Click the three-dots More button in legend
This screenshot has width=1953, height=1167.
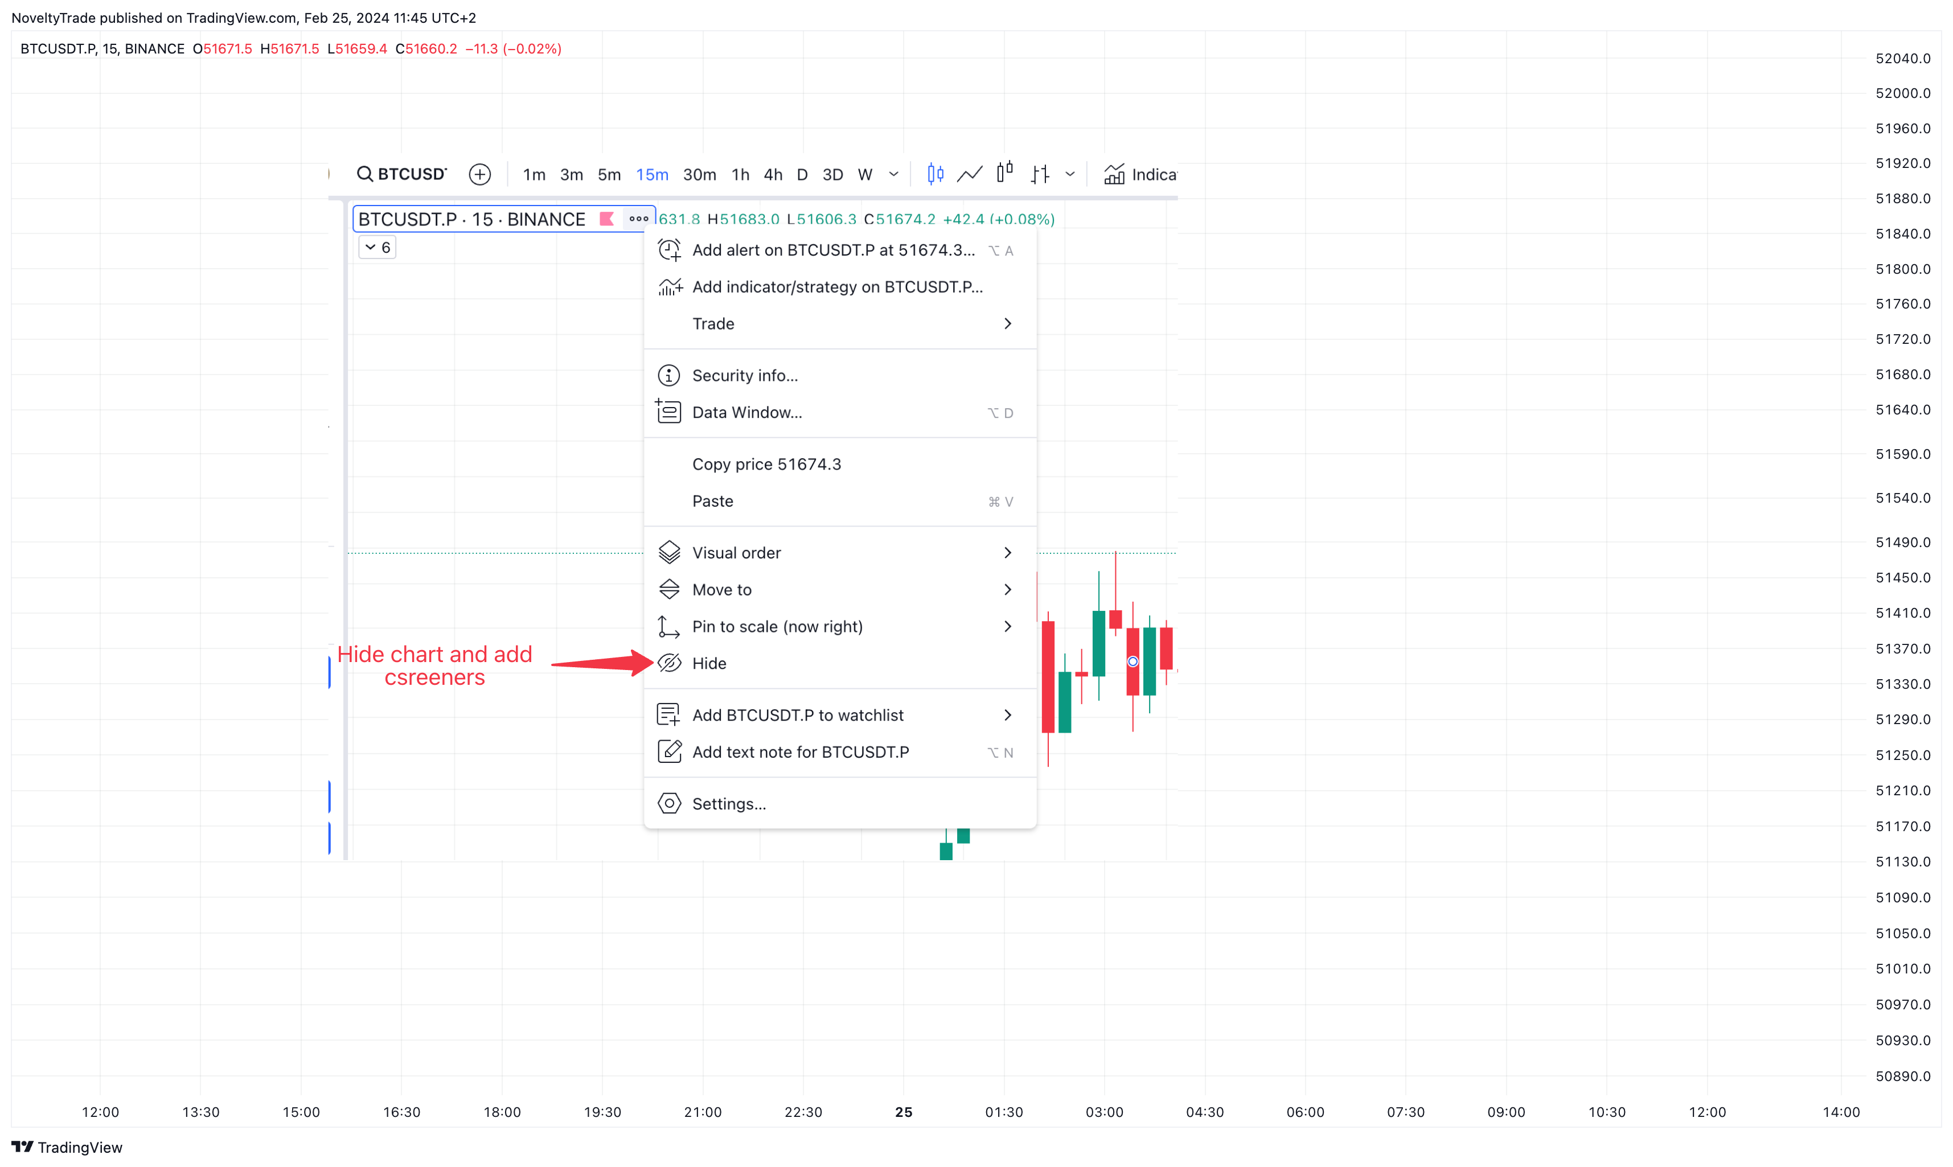point(639,219)
